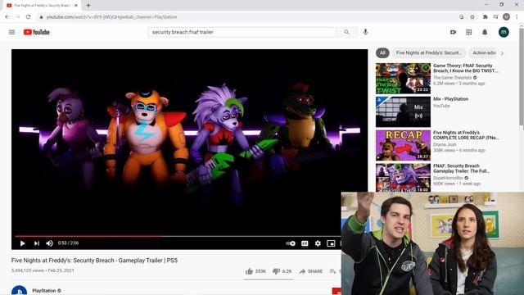524x295 pixels.
Task: Dislike the video with thumbs down
Action: [282, 271]
